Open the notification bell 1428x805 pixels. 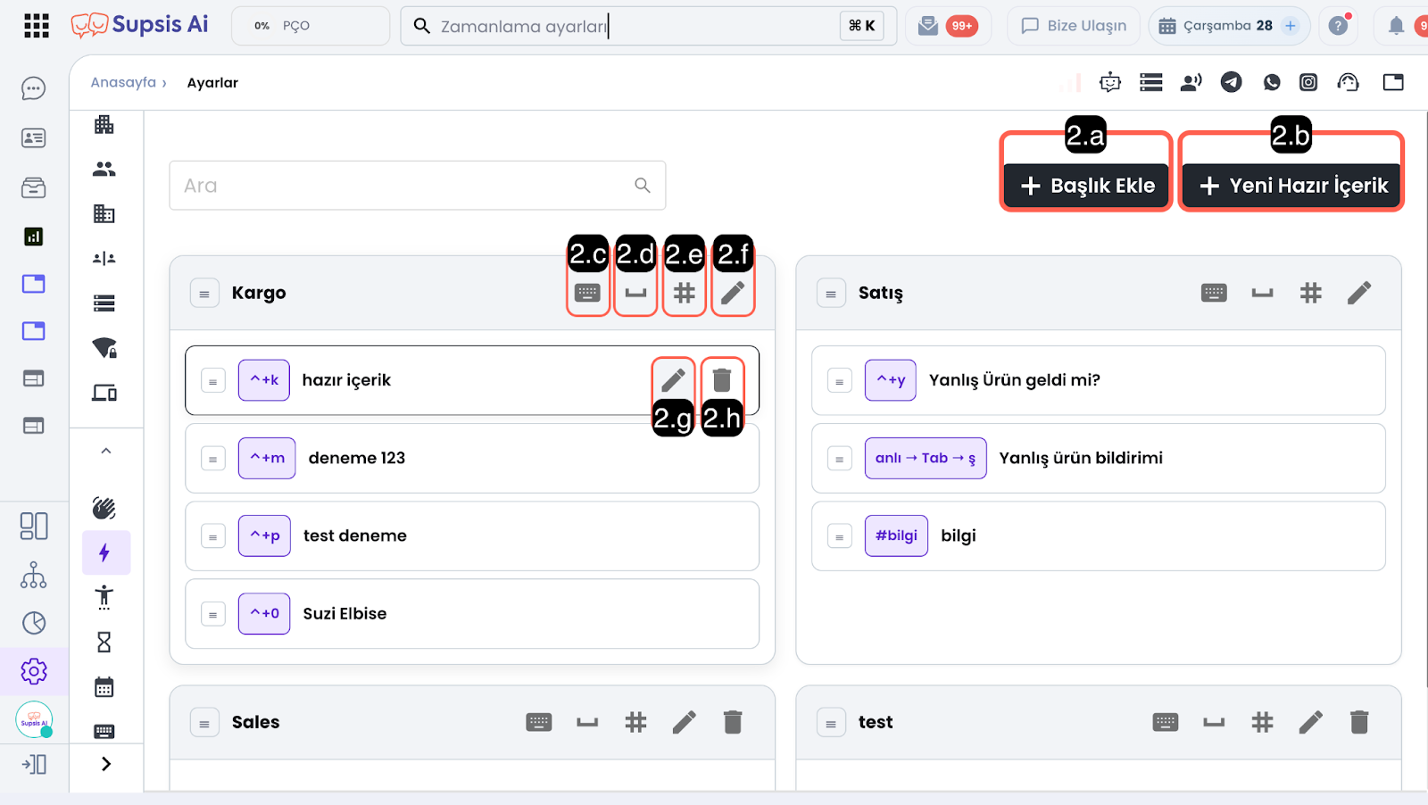1396,26
